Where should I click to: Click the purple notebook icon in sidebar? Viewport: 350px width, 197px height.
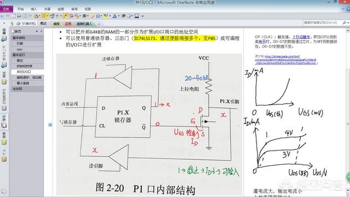pos(4,108)
